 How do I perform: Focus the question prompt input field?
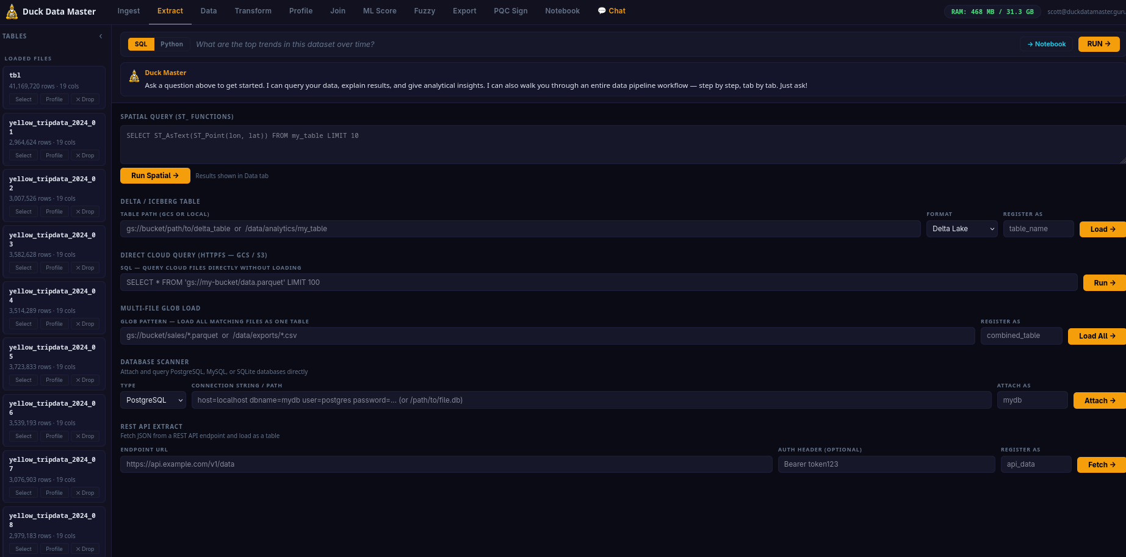click(x=604, y=44)
